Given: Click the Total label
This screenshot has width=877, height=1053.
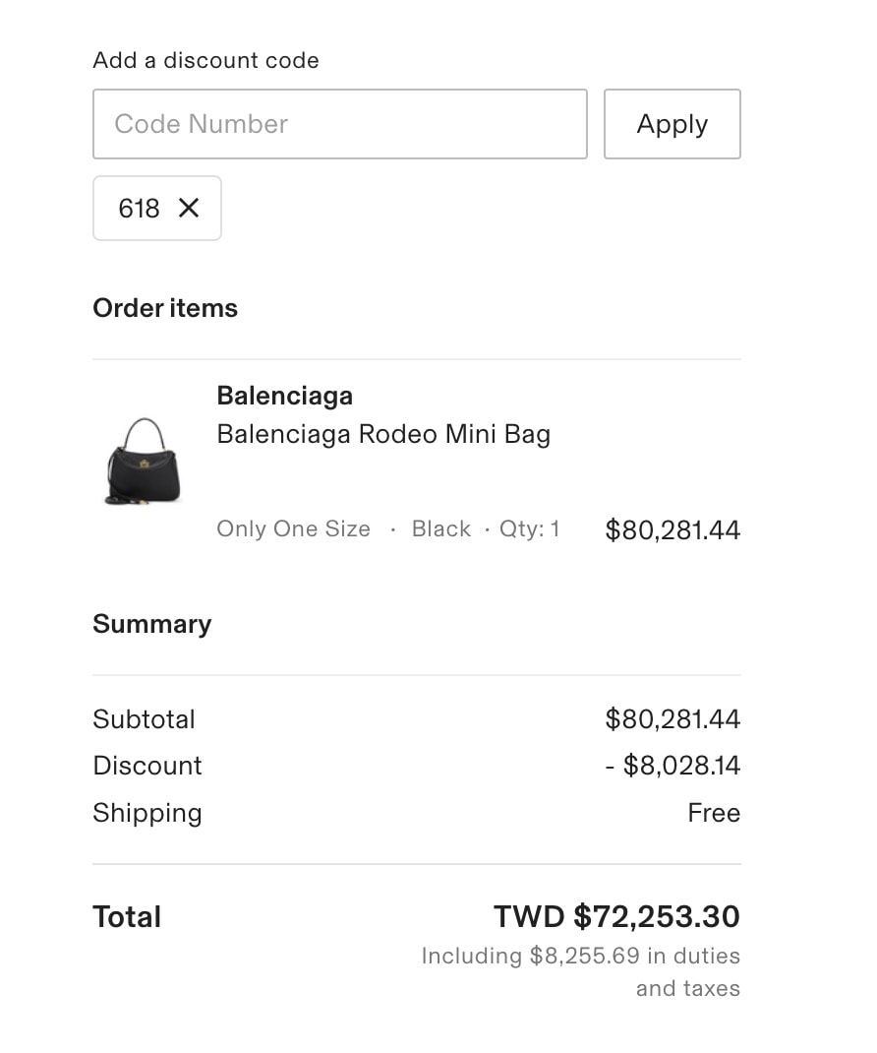Looking at the screenshot, I should [127, 916].
